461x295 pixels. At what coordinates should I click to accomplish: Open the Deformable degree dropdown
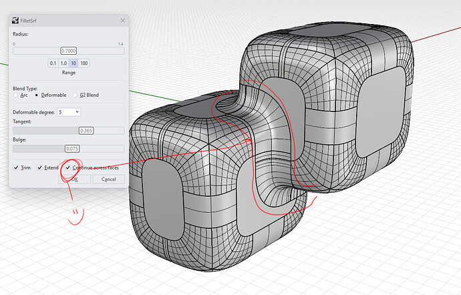(x=69, y=112)
